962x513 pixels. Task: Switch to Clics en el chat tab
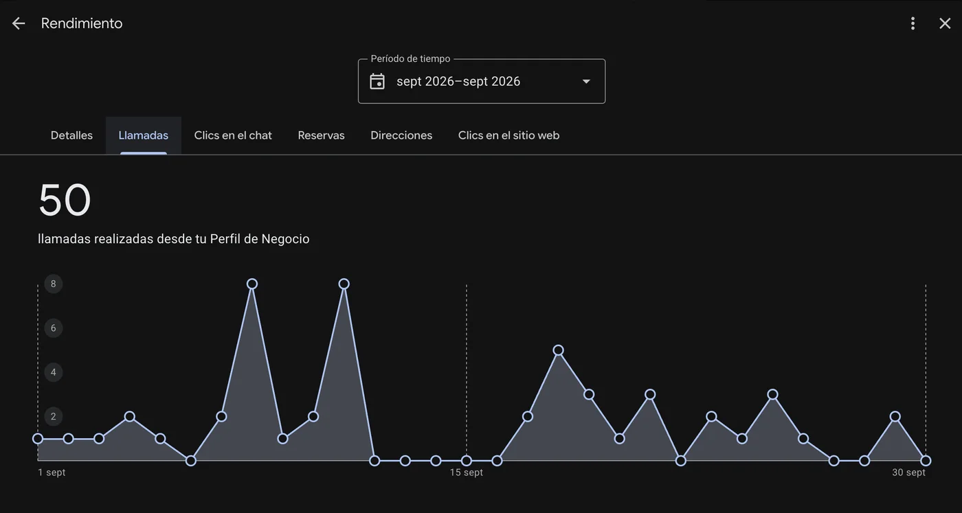[x=233, y=135]
